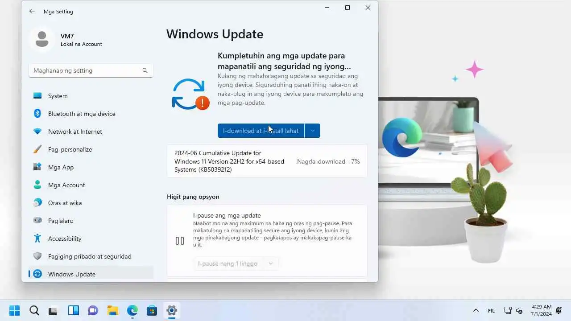Show hidden system tray icons

tap(476, 310)
